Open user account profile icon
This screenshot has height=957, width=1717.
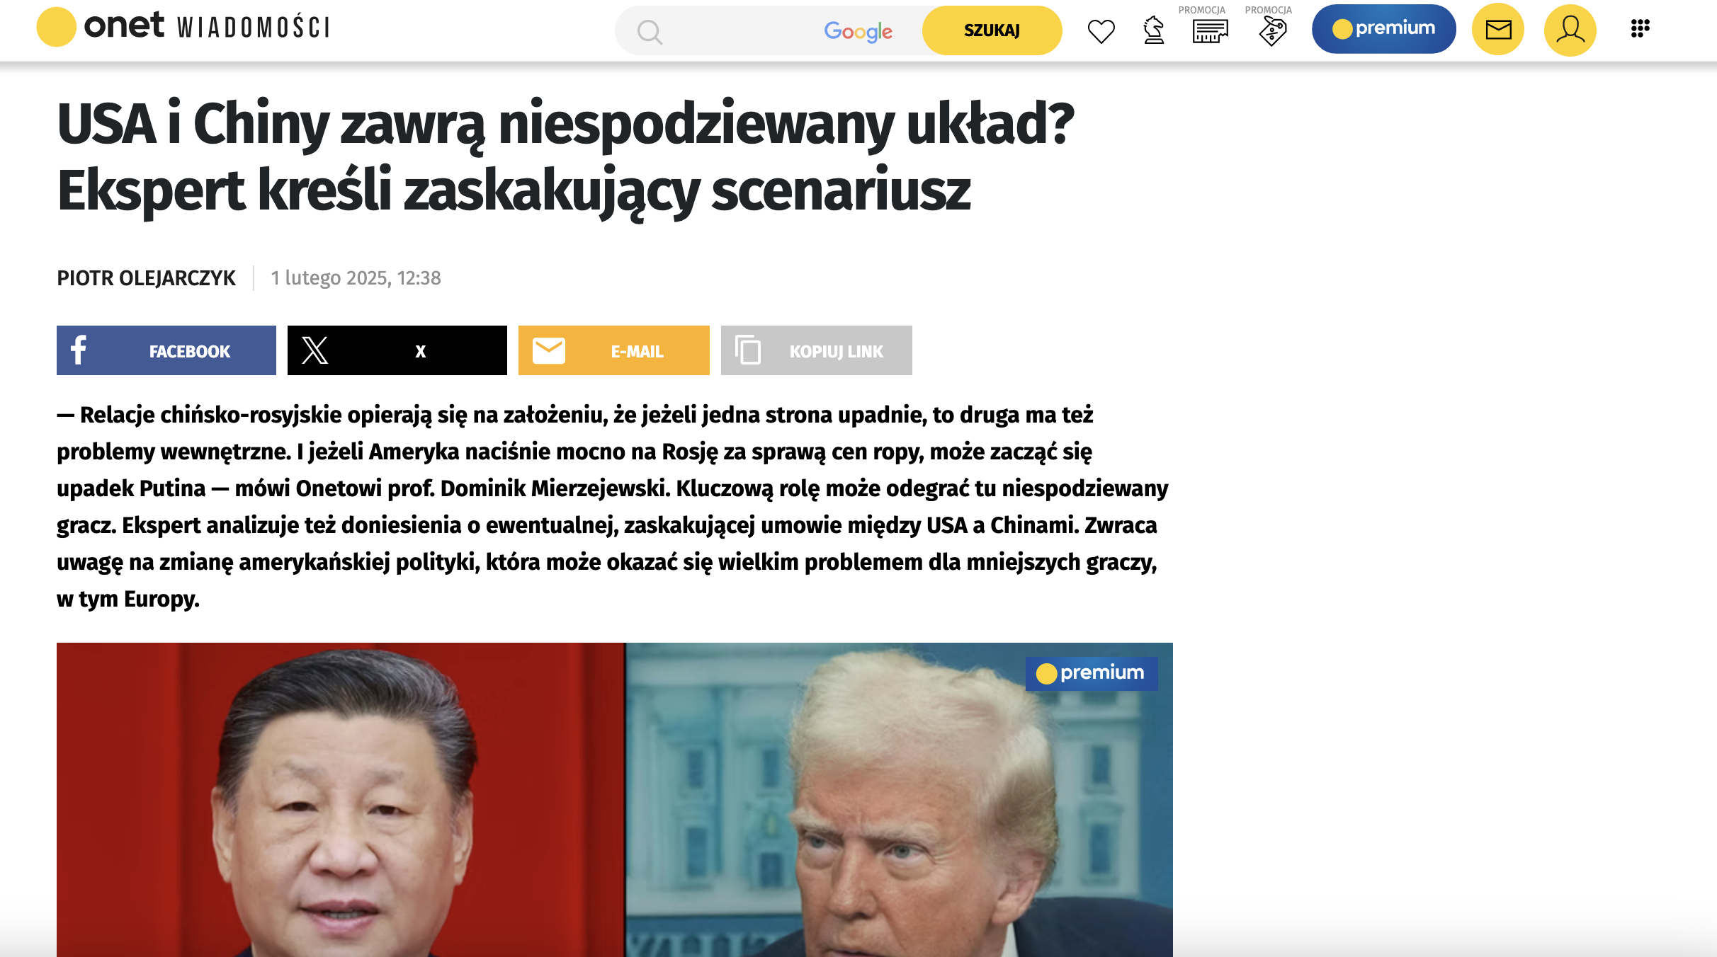click(1570, 29)
